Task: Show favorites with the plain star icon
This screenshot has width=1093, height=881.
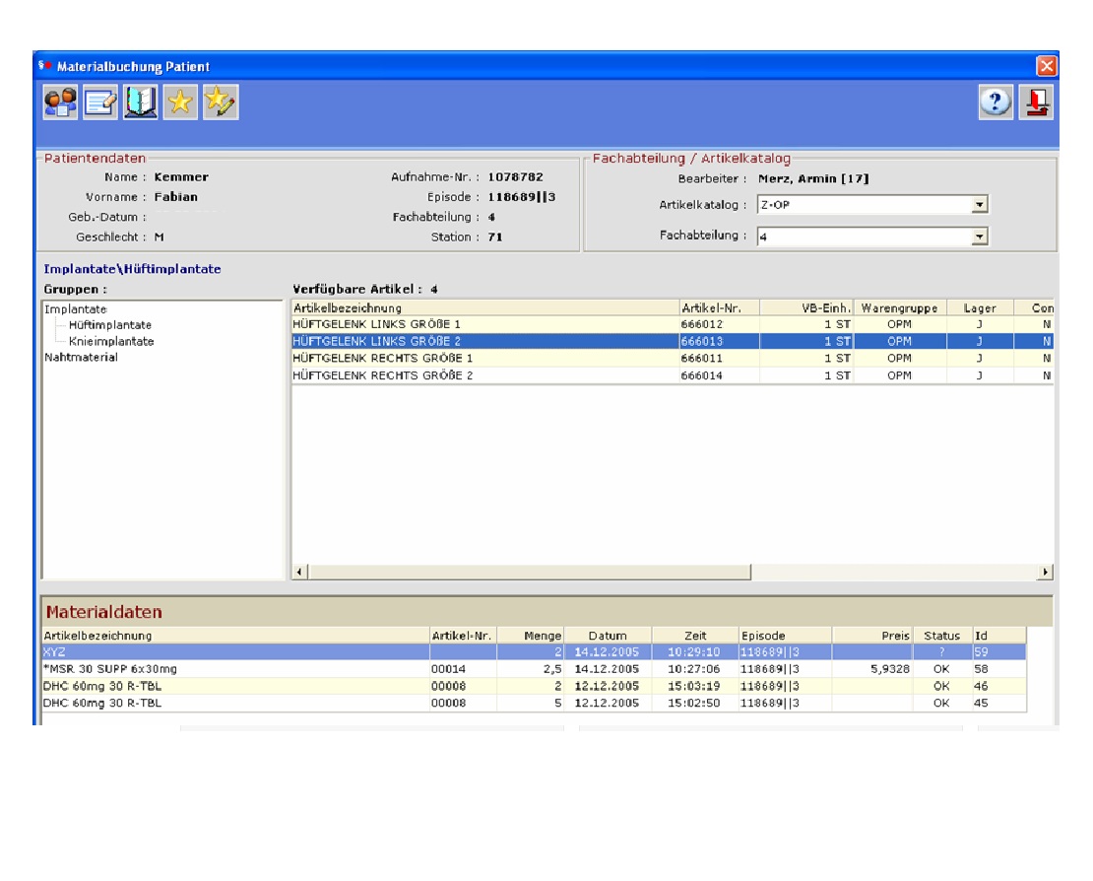Action: (x=180, y=102)
